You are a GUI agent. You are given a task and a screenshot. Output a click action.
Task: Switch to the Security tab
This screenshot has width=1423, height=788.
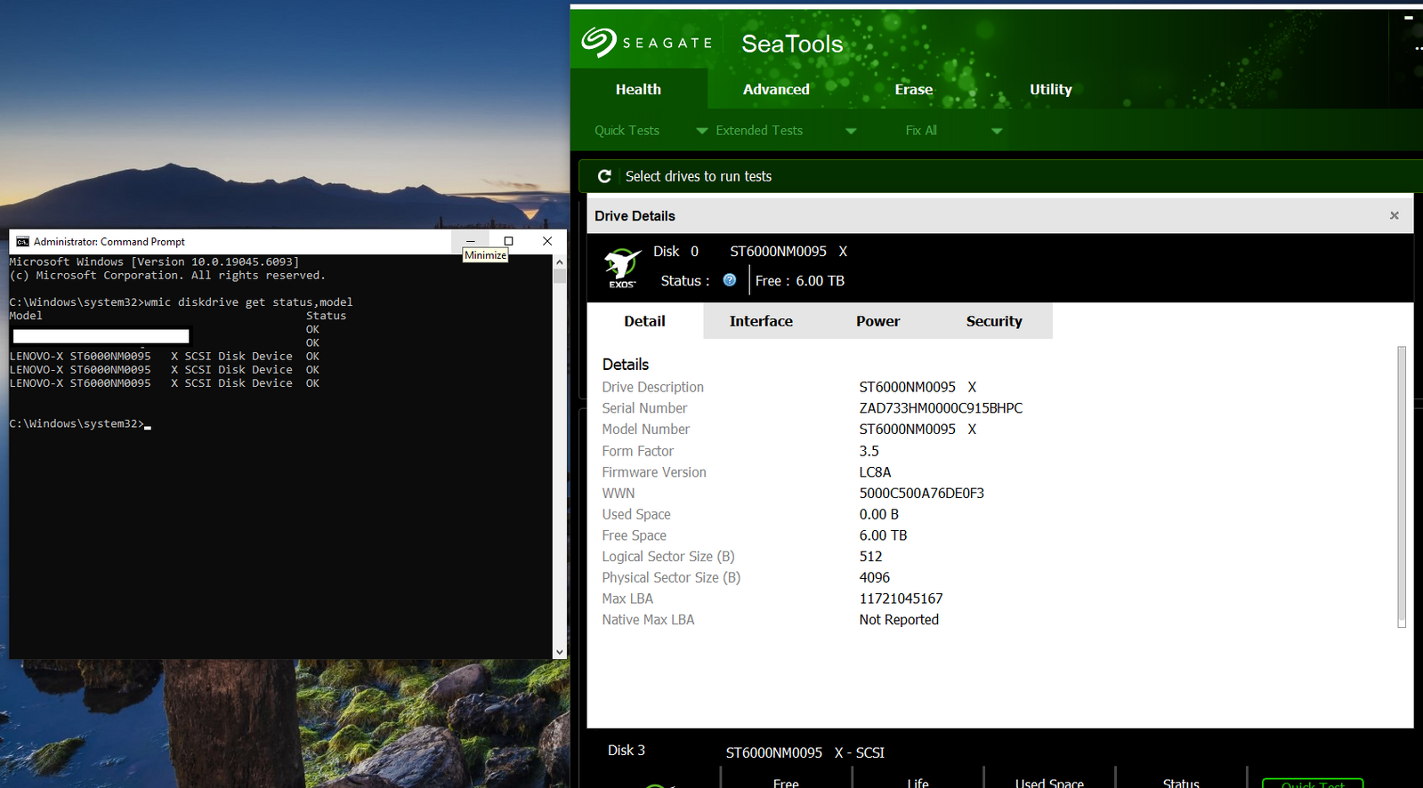[994, 321]
